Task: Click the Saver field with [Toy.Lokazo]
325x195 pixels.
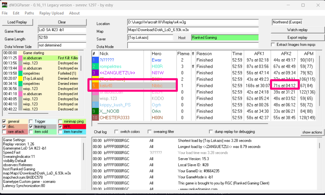Action: (x=150, y=38)
